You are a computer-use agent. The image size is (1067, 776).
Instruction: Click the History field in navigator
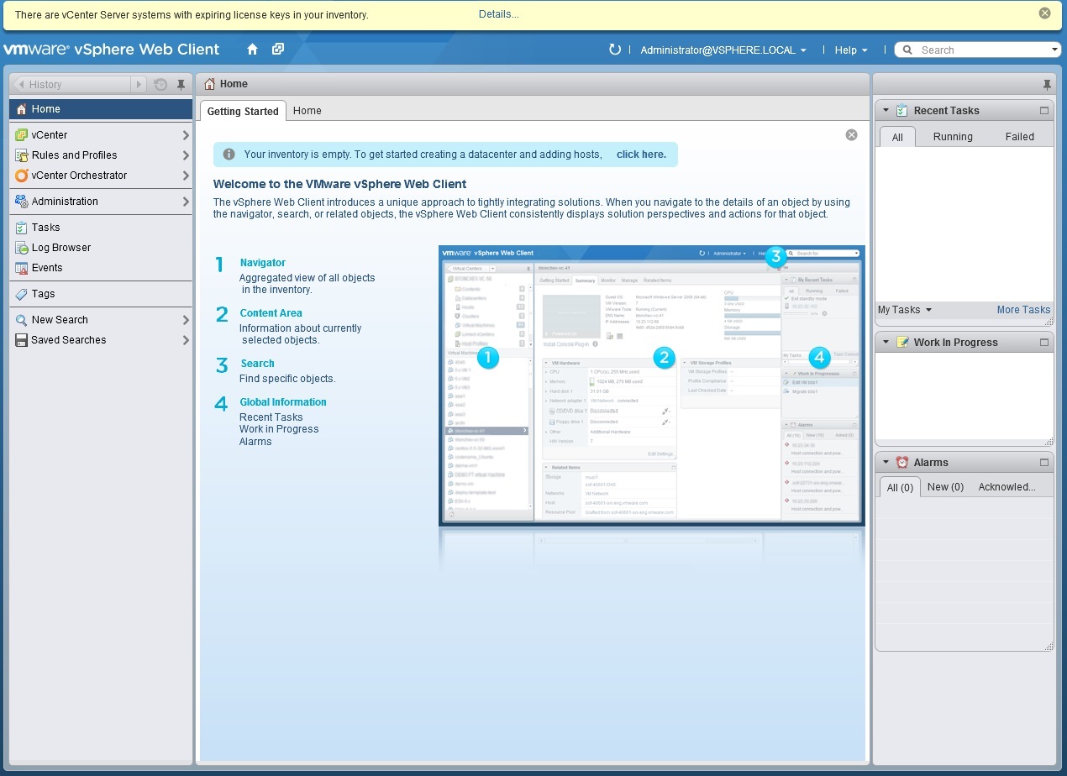[x=79, y=85]
